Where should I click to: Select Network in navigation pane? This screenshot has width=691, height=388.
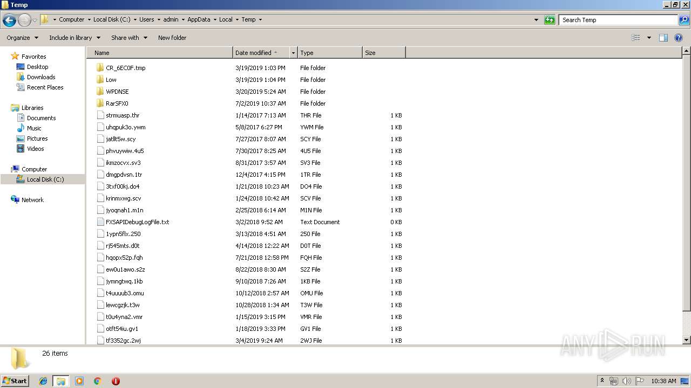32,200
